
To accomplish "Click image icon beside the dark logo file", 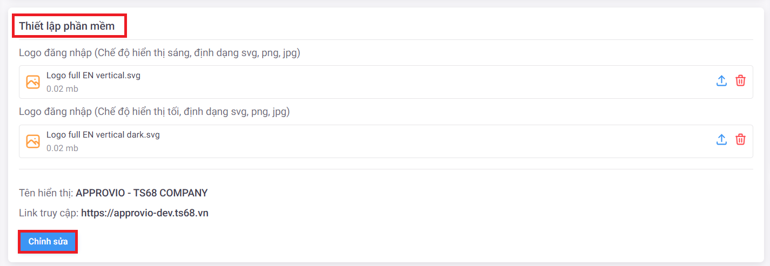I will (x=33, y=141).
